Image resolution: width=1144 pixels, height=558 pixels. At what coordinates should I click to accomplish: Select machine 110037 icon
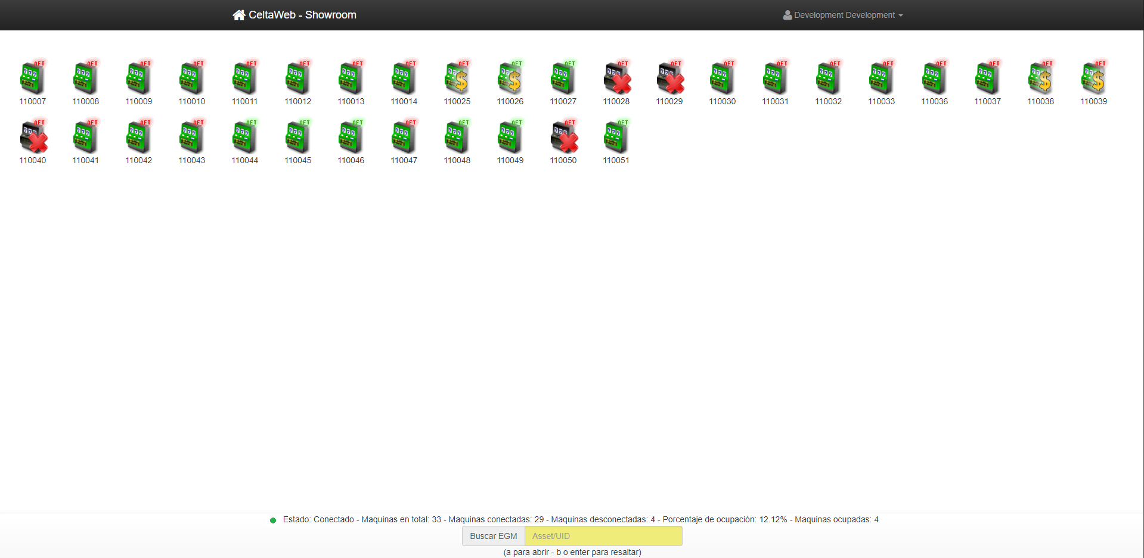[x=988, y=78]
